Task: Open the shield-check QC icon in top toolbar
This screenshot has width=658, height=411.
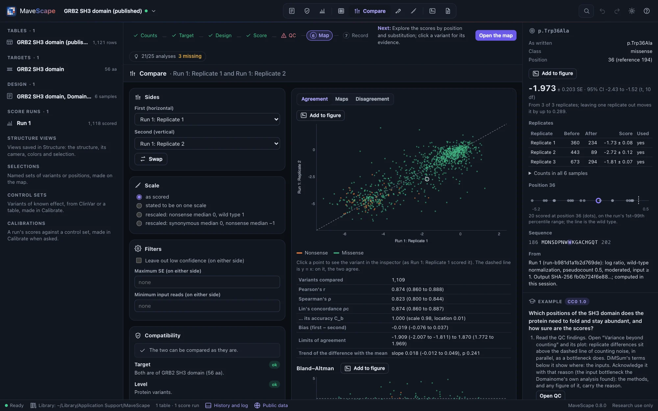Action: click(307, 11)
